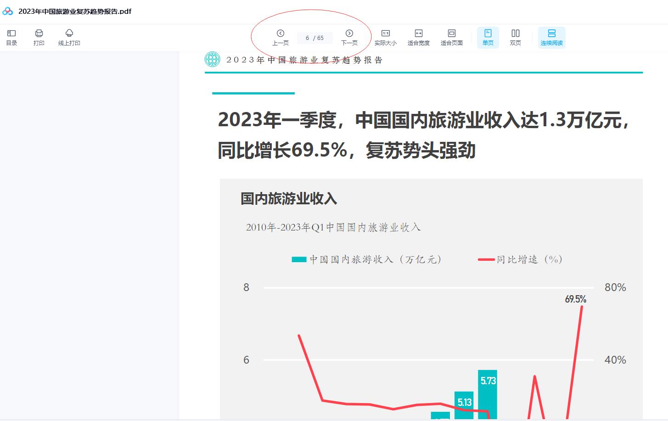Click the 69.5% data label on chart
668x421 pixels.
575,299
